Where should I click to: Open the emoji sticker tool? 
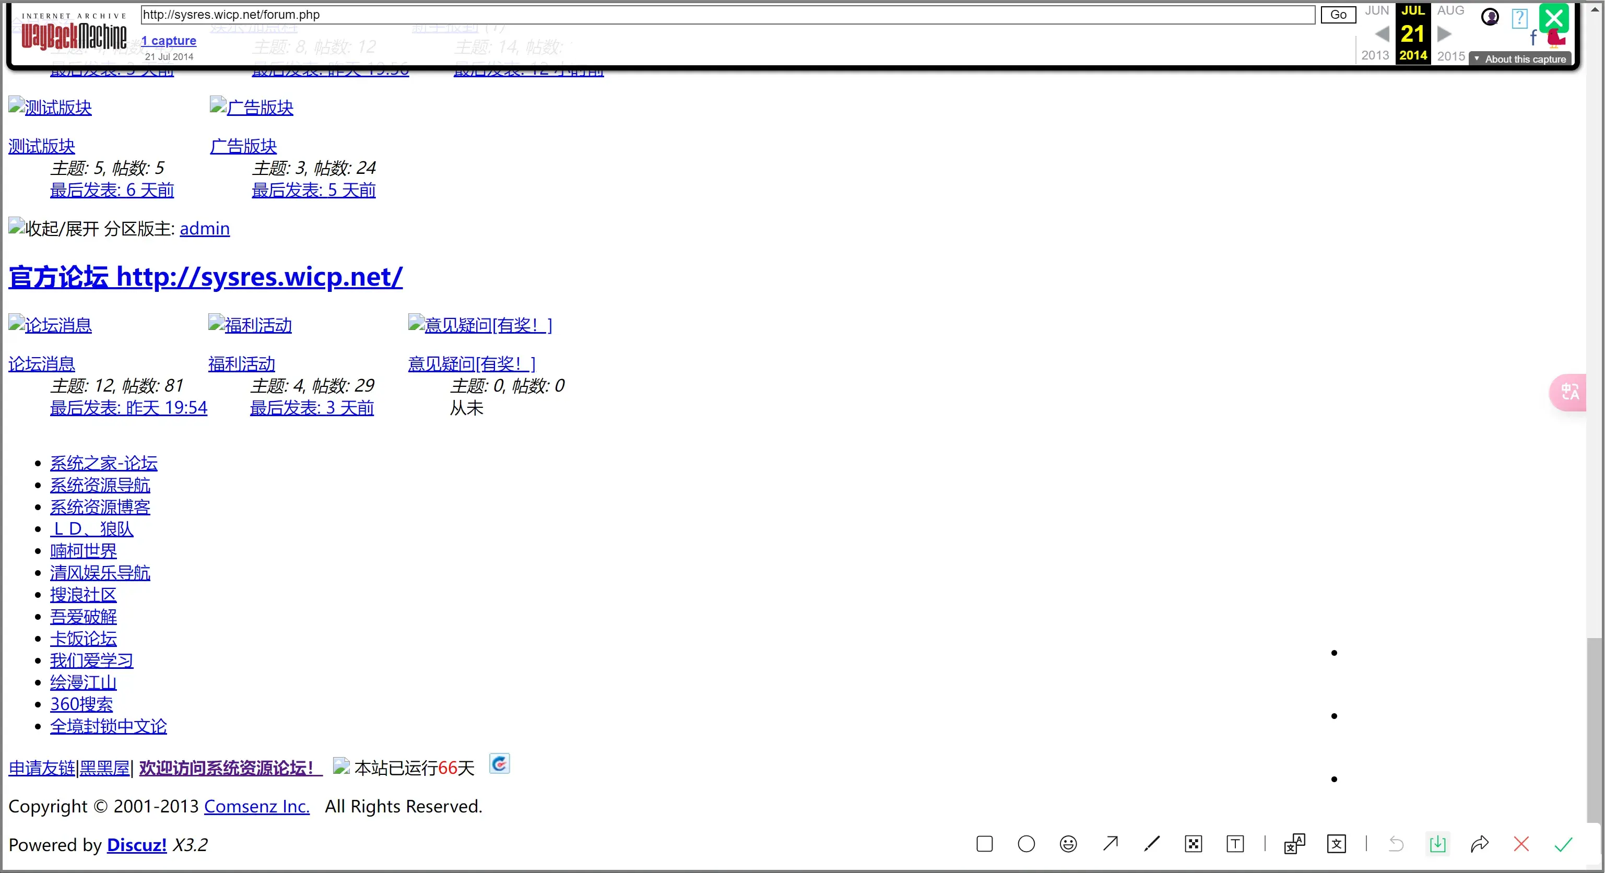coord(1068,844)
